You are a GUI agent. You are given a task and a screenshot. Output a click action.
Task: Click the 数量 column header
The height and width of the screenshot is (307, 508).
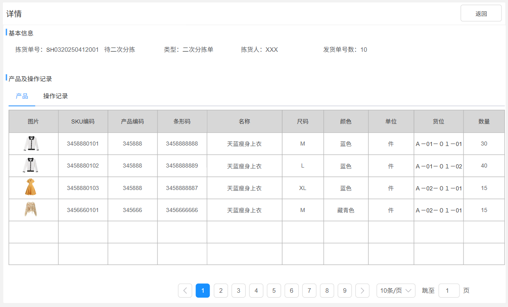tap(484, 121)
